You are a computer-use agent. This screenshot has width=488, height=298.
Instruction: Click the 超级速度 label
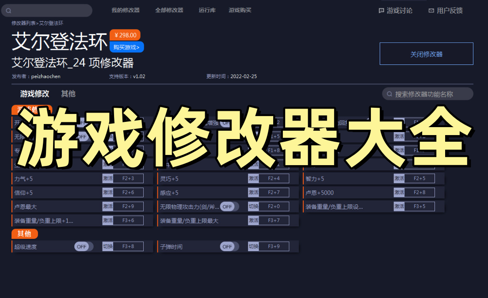point(26,247)
